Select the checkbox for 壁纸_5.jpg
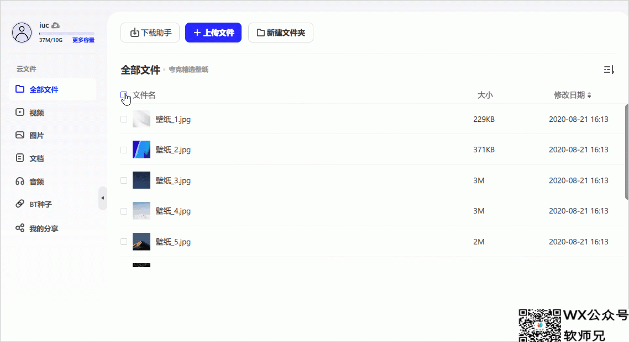Image resolution: width=629 pixels, height=342 pixels. tap(124, 242)
